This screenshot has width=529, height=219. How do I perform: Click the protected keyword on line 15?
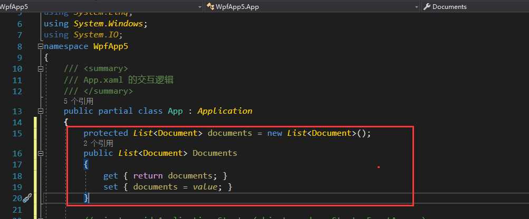pyautogui.click(x=105, y=133)
